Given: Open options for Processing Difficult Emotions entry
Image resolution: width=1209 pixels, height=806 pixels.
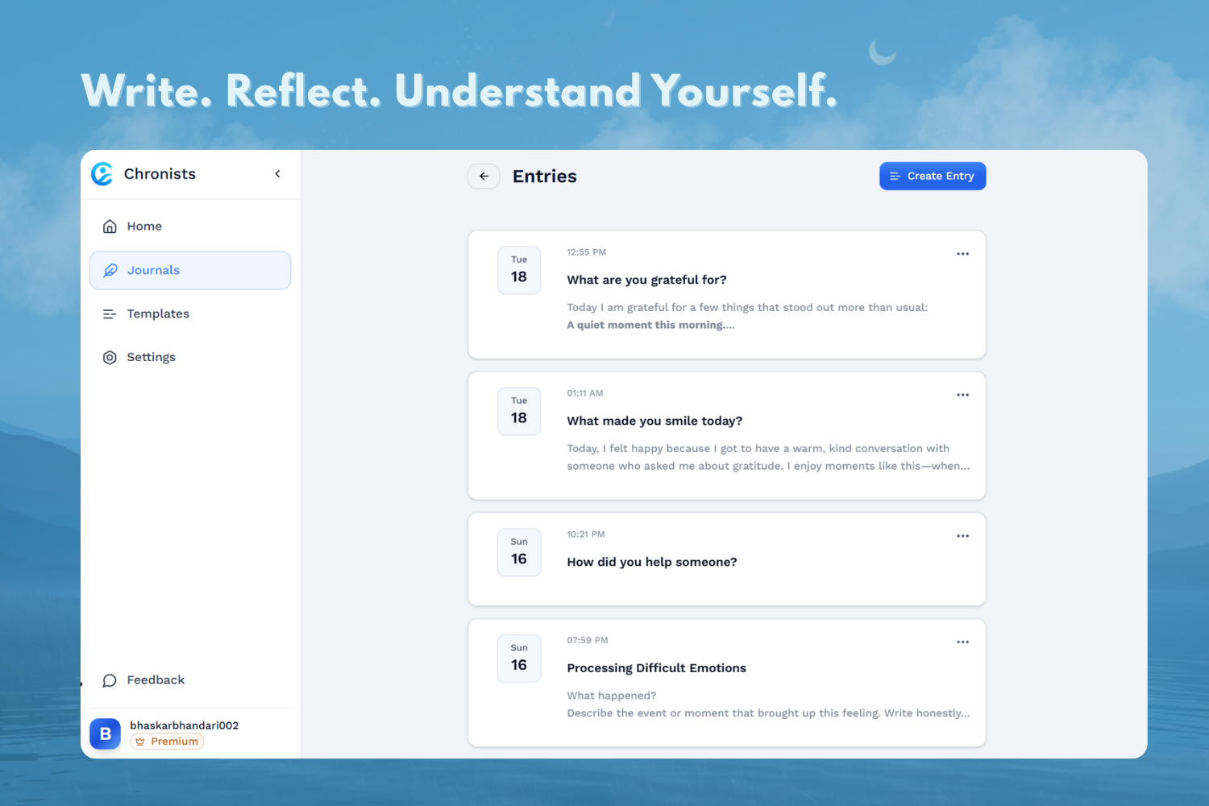Looking at the screenshot, I should click(962, 642).
